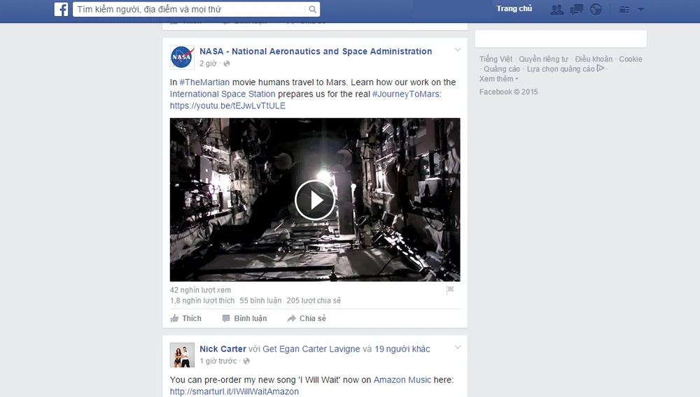Open the Cookie footer link
The width and height of the screenshot is (700, 397).
click(x=631, y=59)
